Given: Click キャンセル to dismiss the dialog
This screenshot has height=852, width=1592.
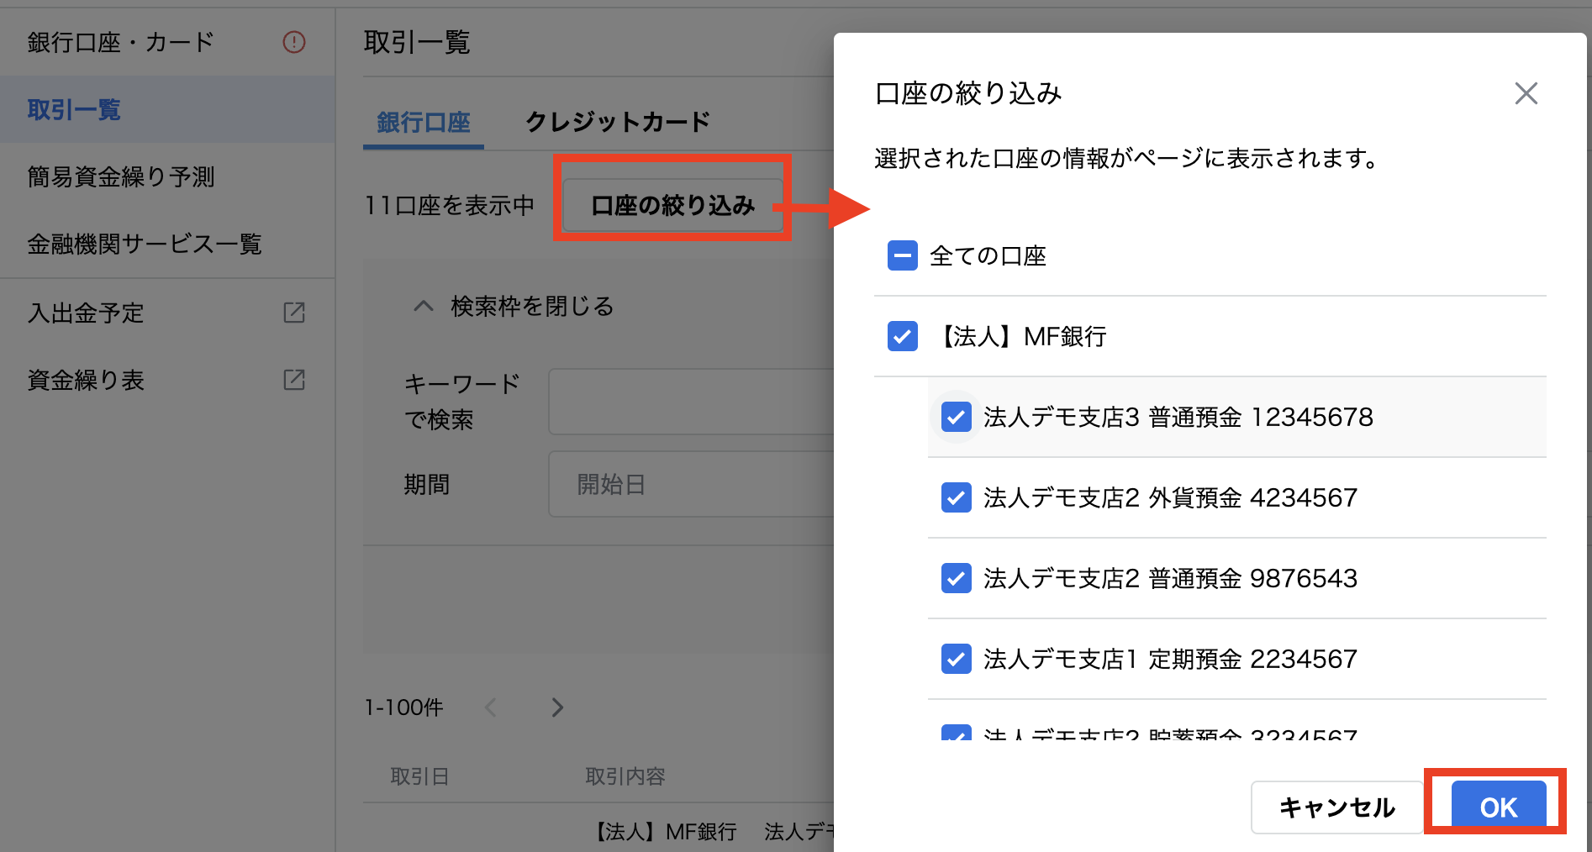Looking at the screenshot, I should [x=1336, y=807].
